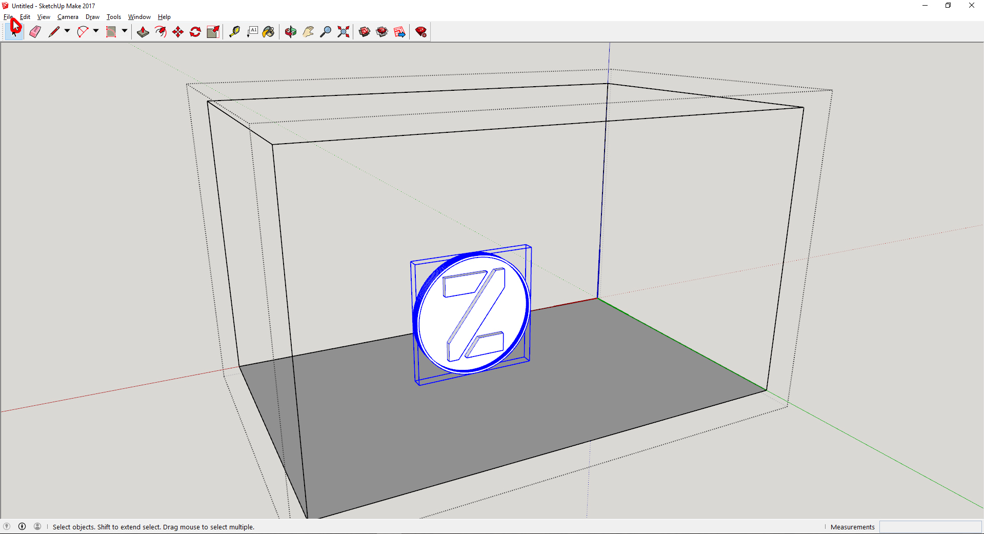Activate the Orbit camera tool
984x534 pixels.
[x=291, y=32]
